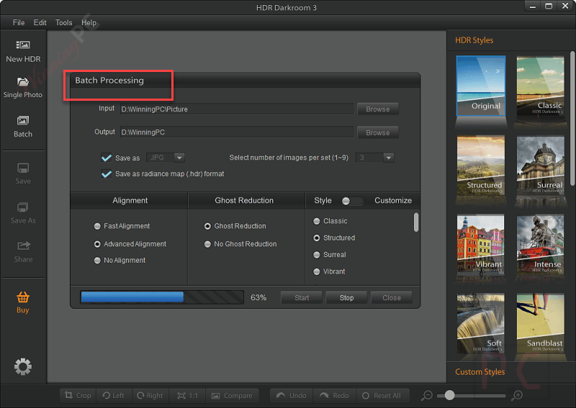Viewport: 576px width, 408px height.
Task: Rotate image Right
Action: point(150,396)
